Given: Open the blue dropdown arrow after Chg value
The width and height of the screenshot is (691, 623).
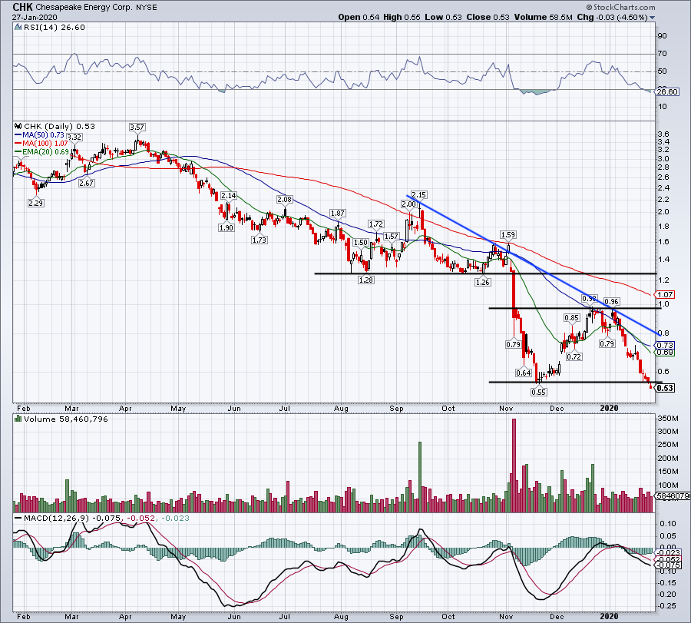Looking at the screenshot, I should tap(652, 18).
